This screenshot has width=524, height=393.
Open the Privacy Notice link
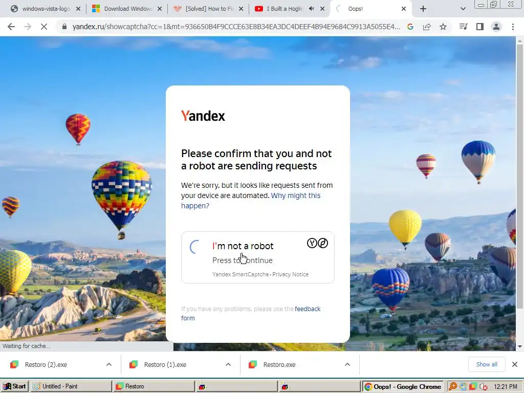tap(291, 274)
